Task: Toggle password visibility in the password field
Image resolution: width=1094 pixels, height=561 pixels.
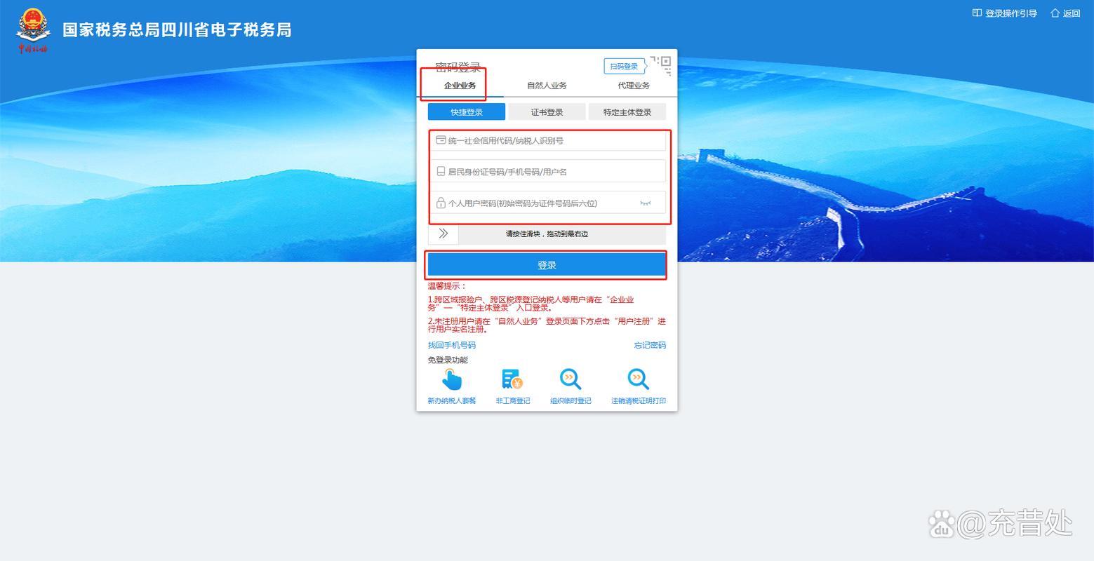Action: 645,203
